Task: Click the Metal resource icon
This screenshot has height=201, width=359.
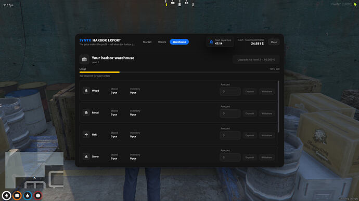Action: coord(86,112)
